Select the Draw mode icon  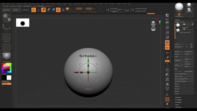38,10
